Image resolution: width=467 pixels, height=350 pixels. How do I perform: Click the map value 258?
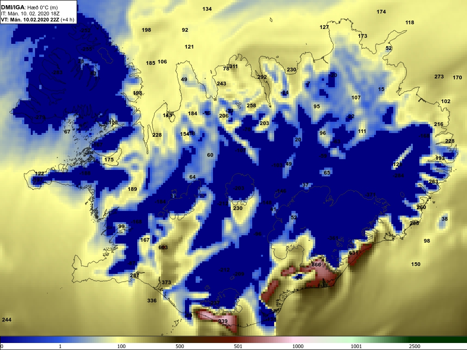coord(251,105)
